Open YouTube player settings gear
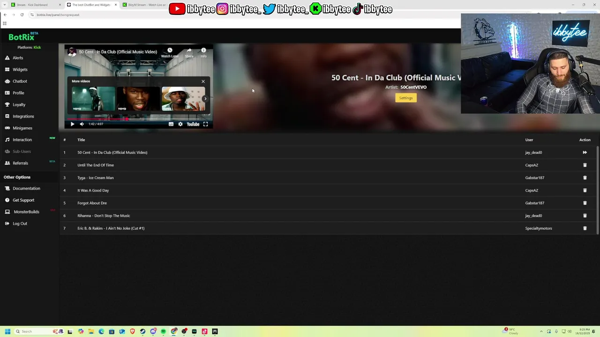This screenshot has width=600, height=337. 180,124
